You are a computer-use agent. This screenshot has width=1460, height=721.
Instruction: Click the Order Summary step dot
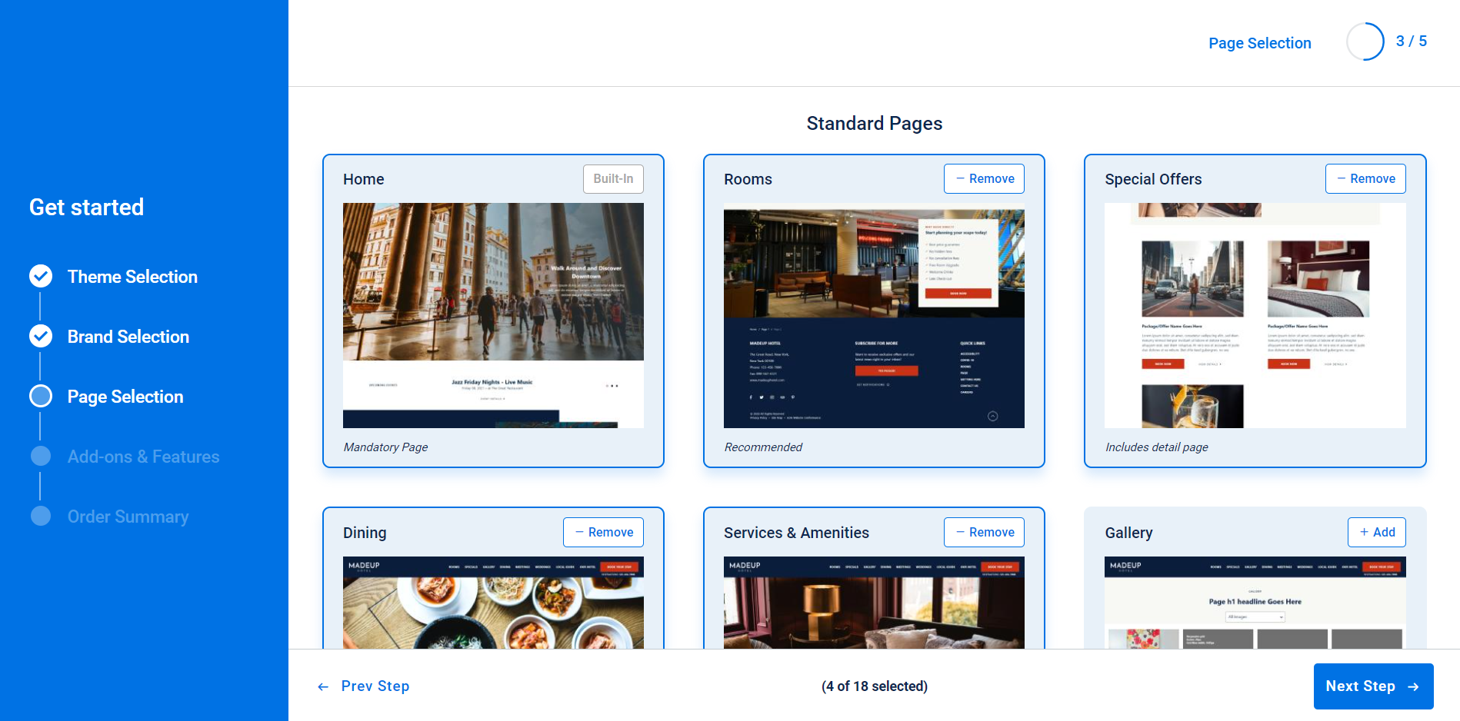click(x=41, y=516)
